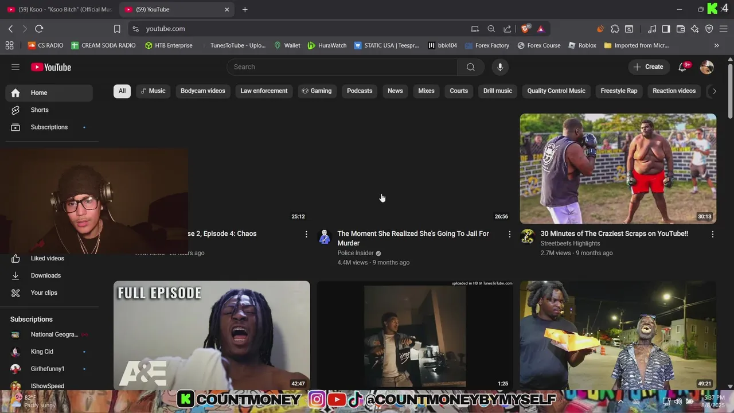Select the Reaction videos chip
The width and height of the screenshot is (734, 413).
(x=674, y=91)
